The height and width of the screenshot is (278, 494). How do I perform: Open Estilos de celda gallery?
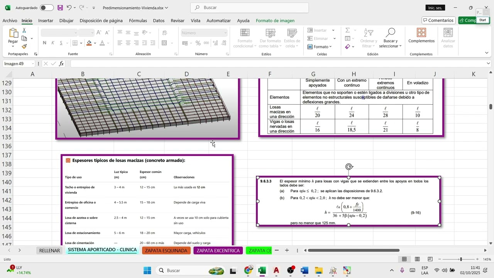click(292, 38)
